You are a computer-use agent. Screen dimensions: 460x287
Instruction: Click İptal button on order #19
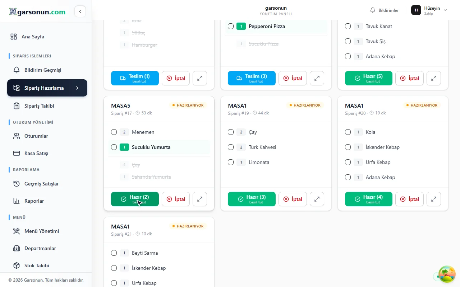(293, 199)
